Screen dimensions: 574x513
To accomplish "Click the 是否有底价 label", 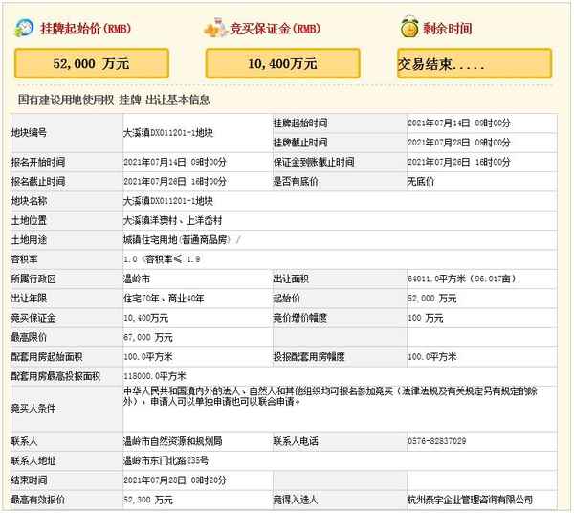I will coord(296,181).
